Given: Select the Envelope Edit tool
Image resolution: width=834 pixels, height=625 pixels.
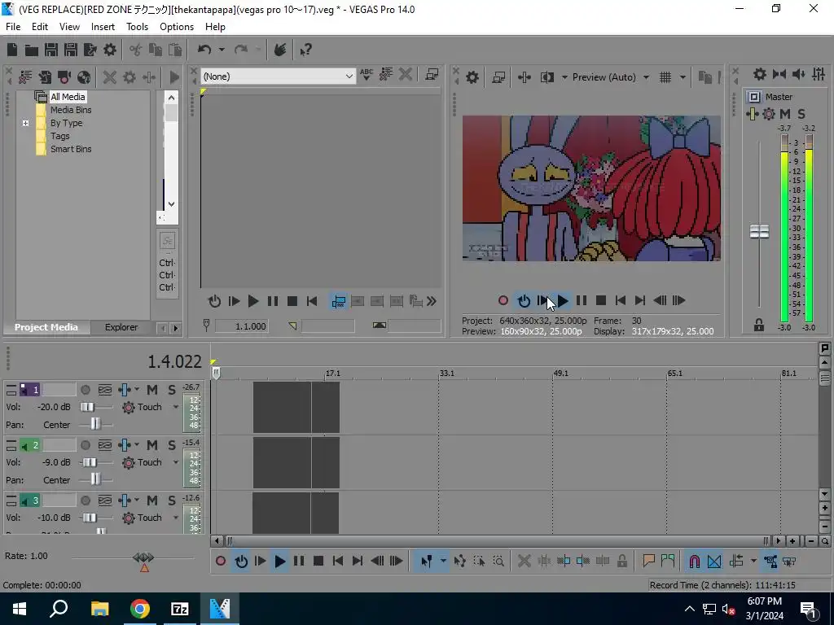Looking at the screenshot, I should tap(459, 562).
